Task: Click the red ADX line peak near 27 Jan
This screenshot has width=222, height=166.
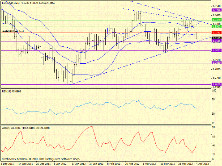Action: tap(92, 126)
